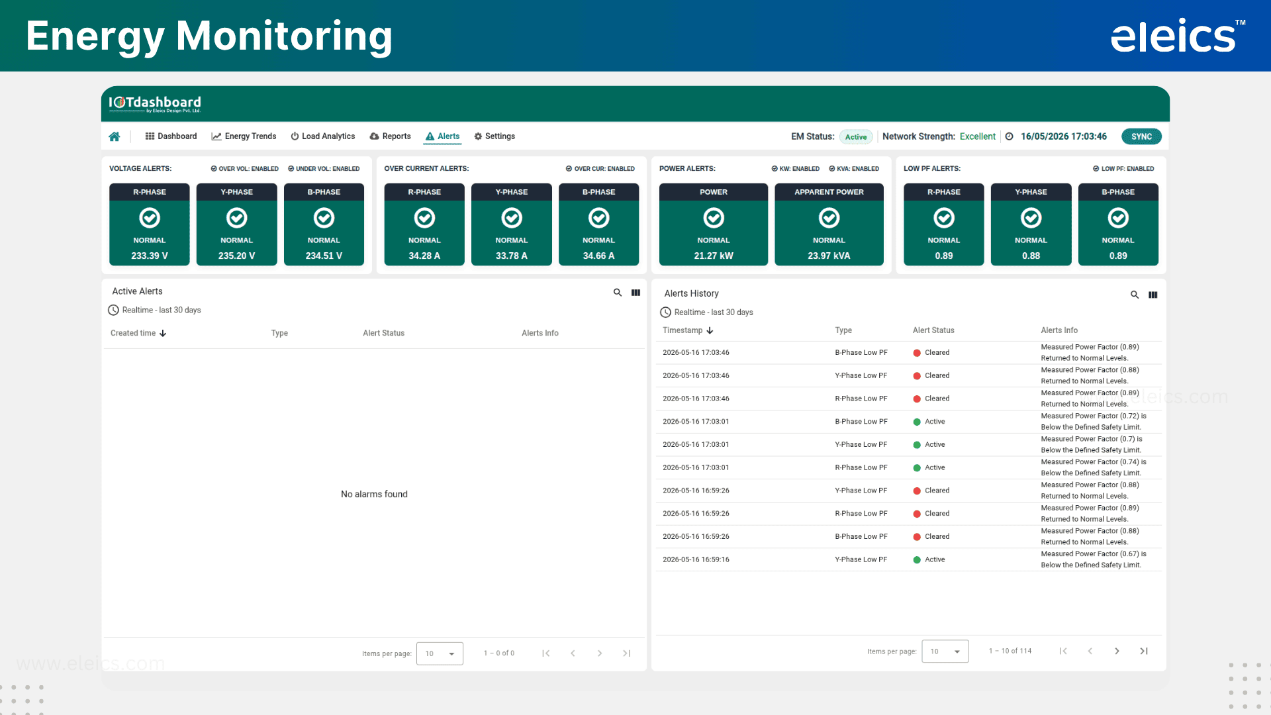This screenshot has width=1271, height=715.
Task: Go to Energy Trends tab
Action: [x=244, y=136]
